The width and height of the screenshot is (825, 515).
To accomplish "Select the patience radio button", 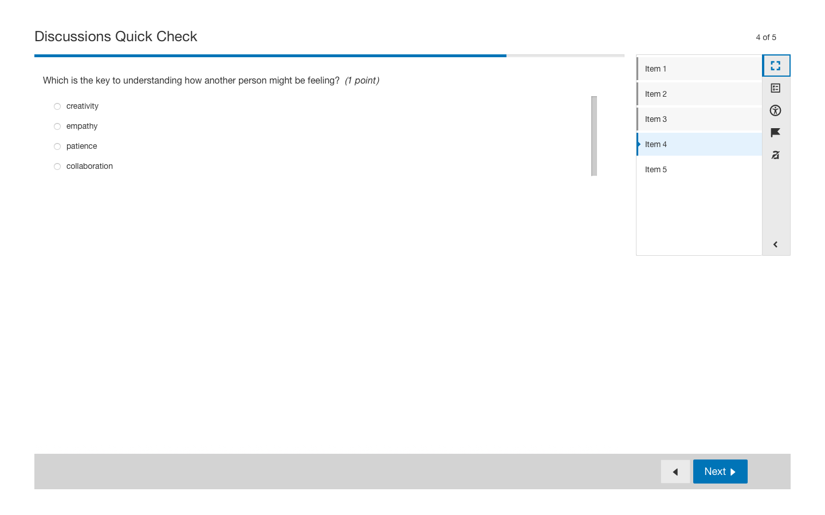I will pyautogui.click(x=57, y=146).
